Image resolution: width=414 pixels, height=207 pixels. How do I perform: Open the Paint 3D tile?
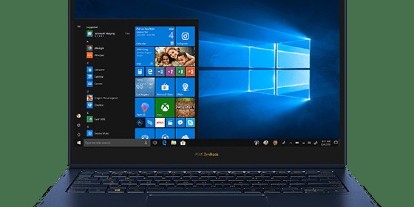[145, 107]
